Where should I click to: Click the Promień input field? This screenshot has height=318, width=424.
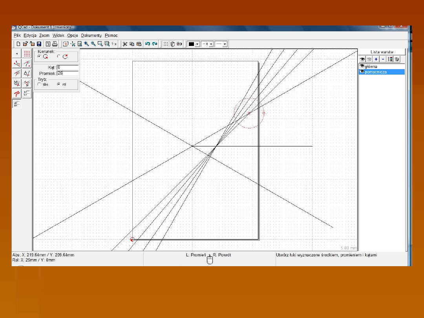click(x=67, y=73)
